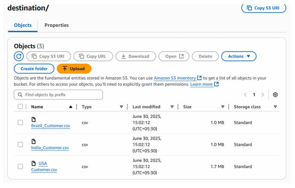Go to previous page arrow
This screenshot has width=295, height=188.
245,95
